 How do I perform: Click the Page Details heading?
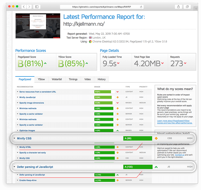[x=109, y=51]
